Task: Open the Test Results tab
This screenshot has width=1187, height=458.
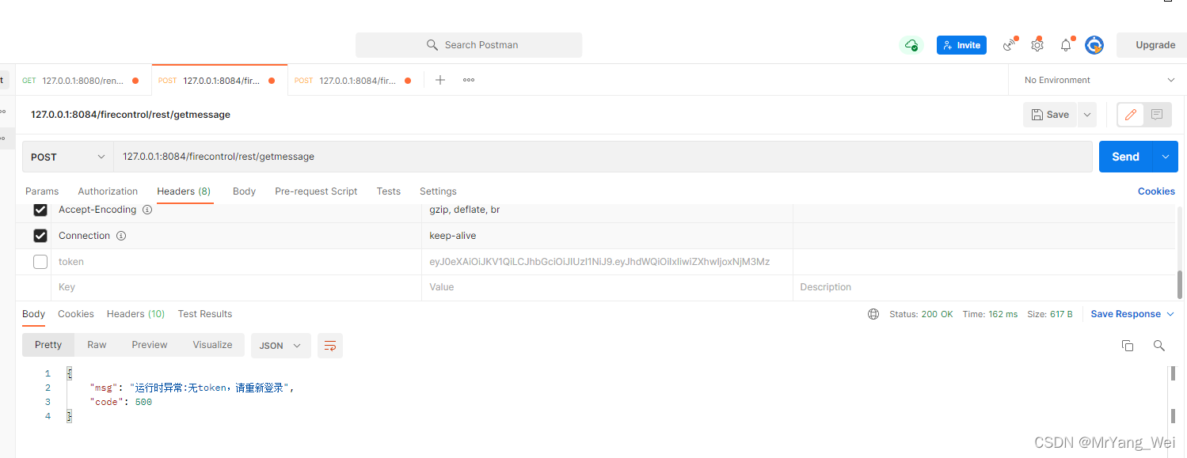Action: click(x=205, y=314)
